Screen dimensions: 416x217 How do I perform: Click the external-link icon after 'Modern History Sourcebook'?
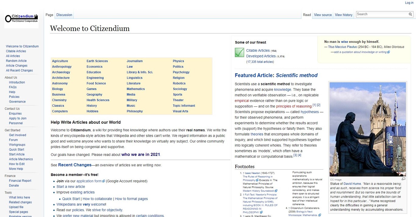276,191
